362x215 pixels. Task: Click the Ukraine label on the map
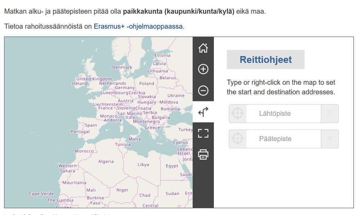coord(176,95)
